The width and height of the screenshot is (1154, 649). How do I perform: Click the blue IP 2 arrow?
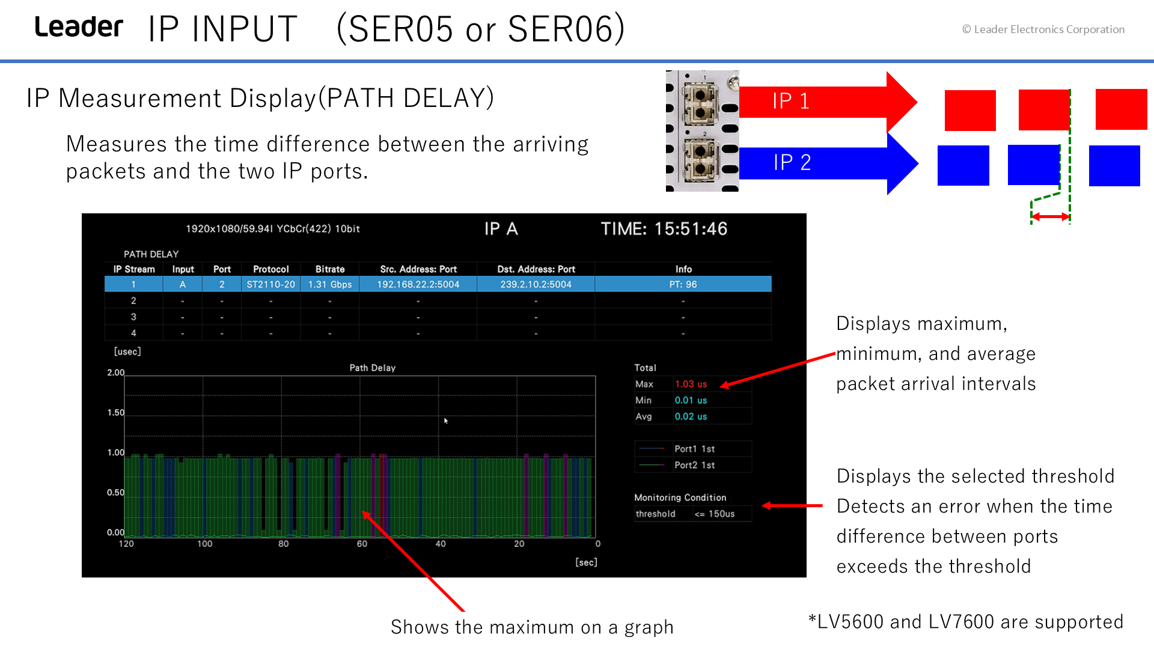(x=828, y=163)
